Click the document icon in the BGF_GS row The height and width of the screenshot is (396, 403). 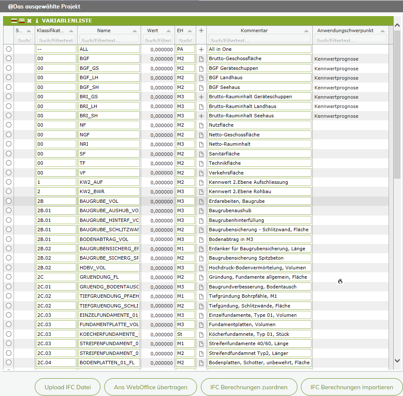(201, 68)
